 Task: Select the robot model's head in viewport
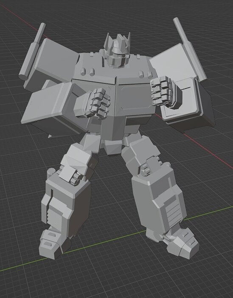(x=118, y=50)
